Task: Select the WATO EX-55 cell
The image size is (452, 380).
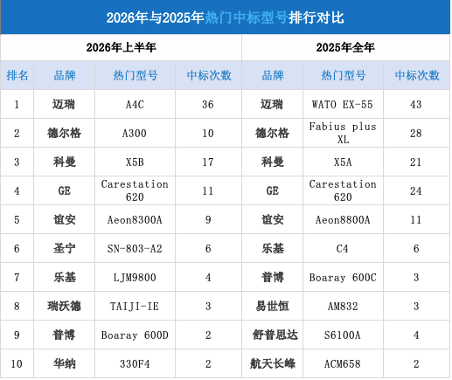Action: [x=343, y=104]
